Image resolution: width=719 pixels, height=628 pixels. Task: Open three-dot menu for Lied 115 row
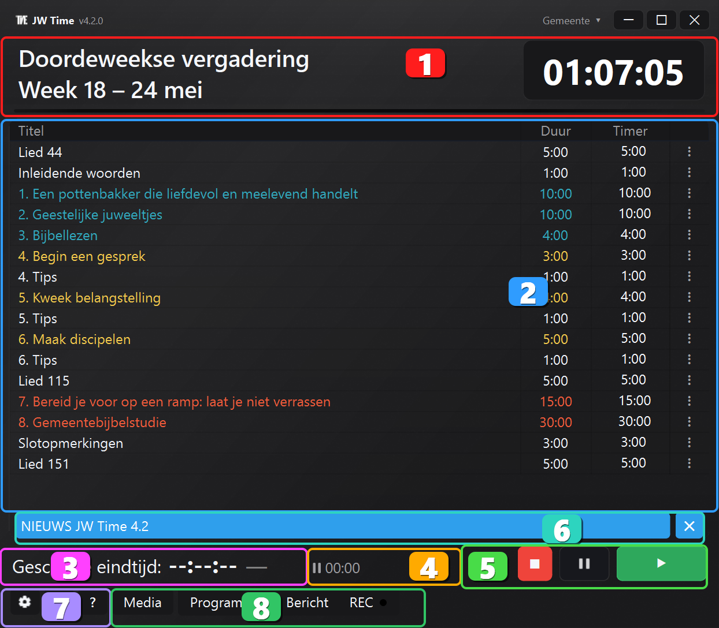689,380
